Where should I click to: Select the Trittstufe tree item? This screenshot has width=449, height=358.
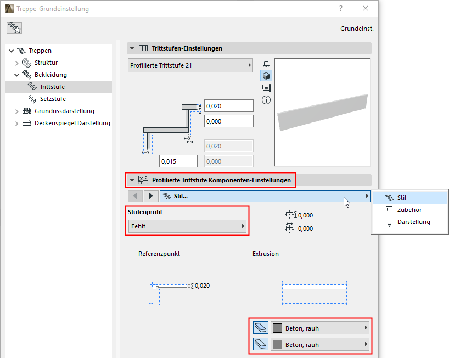(x=58, y=87)
